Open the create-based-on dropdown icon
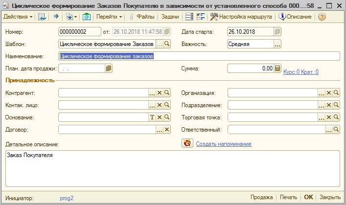The image size is (346, 205). point(71,17)
